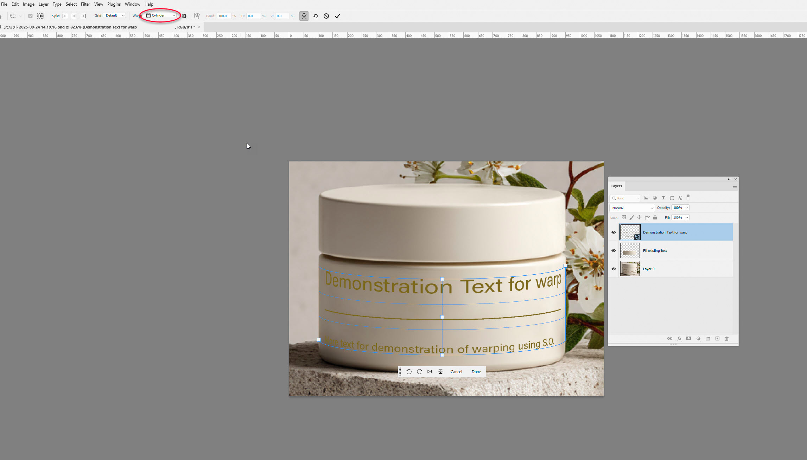
Task: Open the Warp style Cylinder dropdown
Action: 160,15
